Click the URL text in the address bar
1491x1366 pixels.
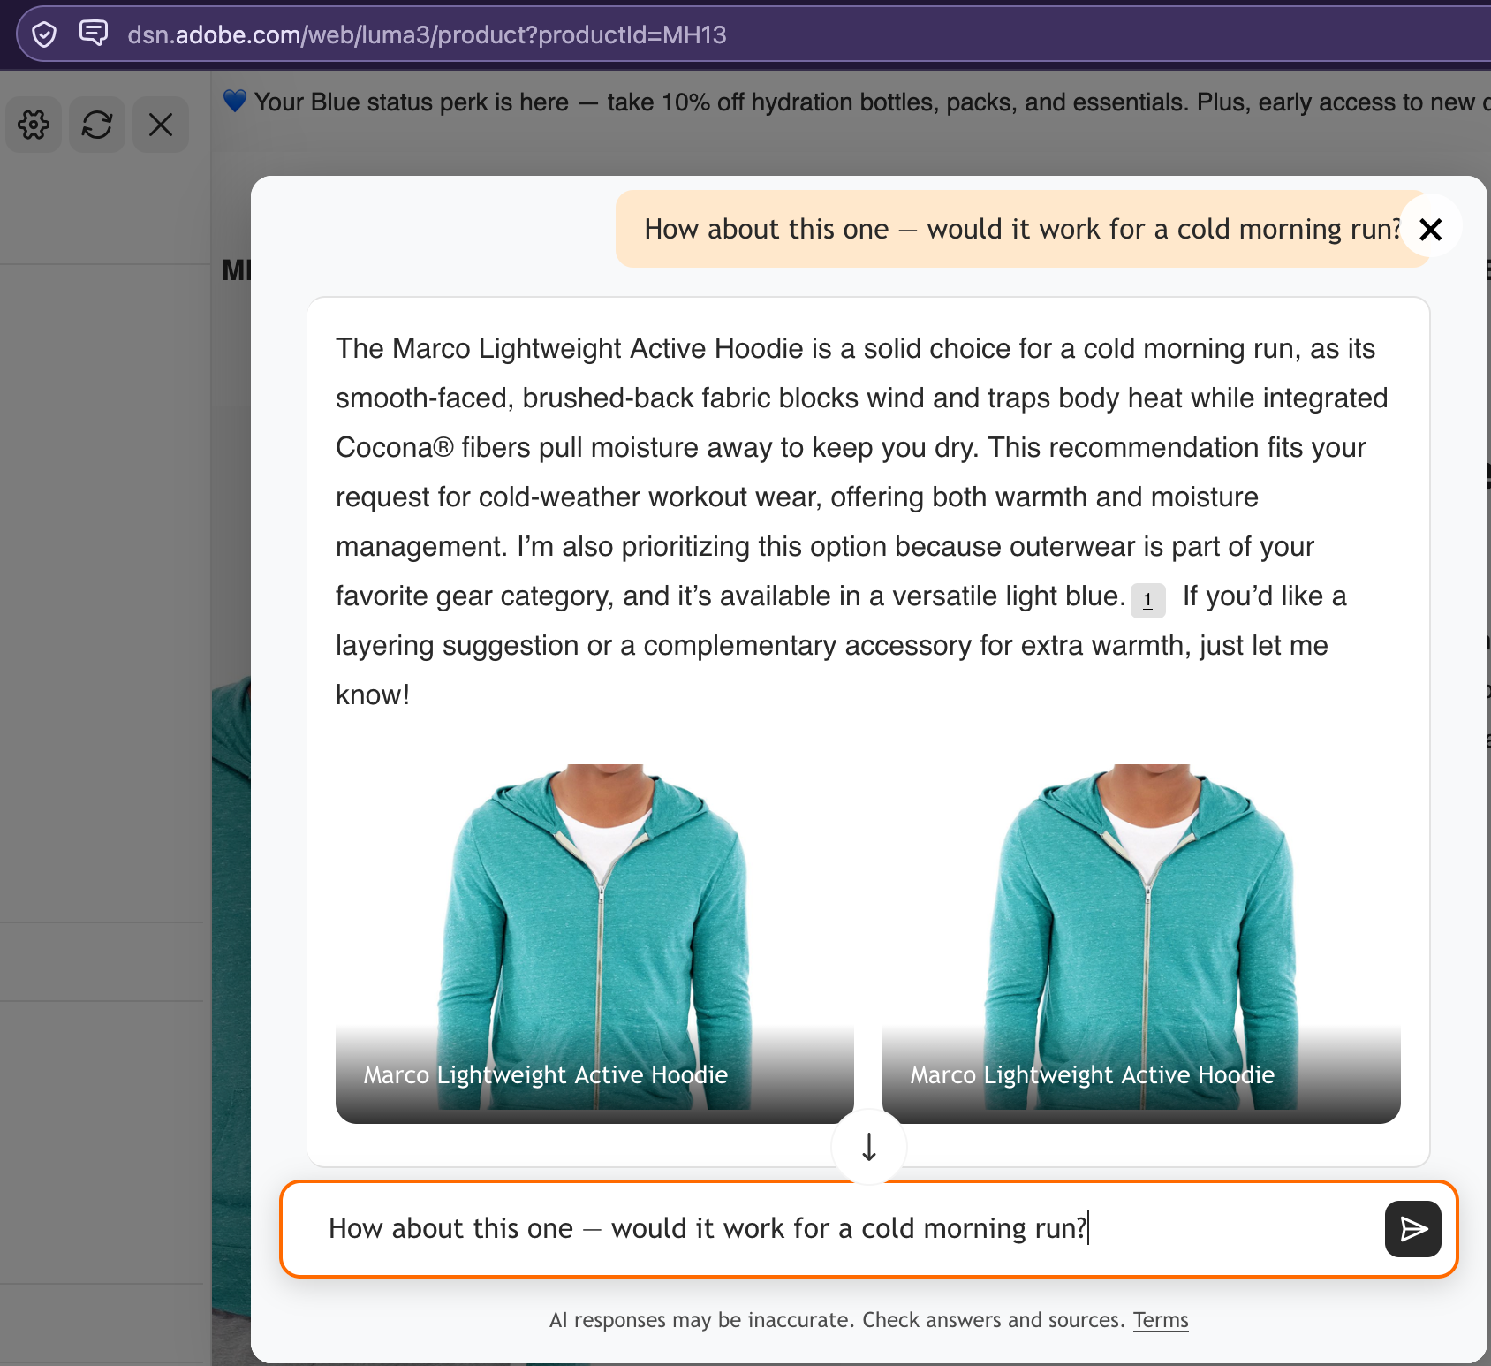[427, 34]
